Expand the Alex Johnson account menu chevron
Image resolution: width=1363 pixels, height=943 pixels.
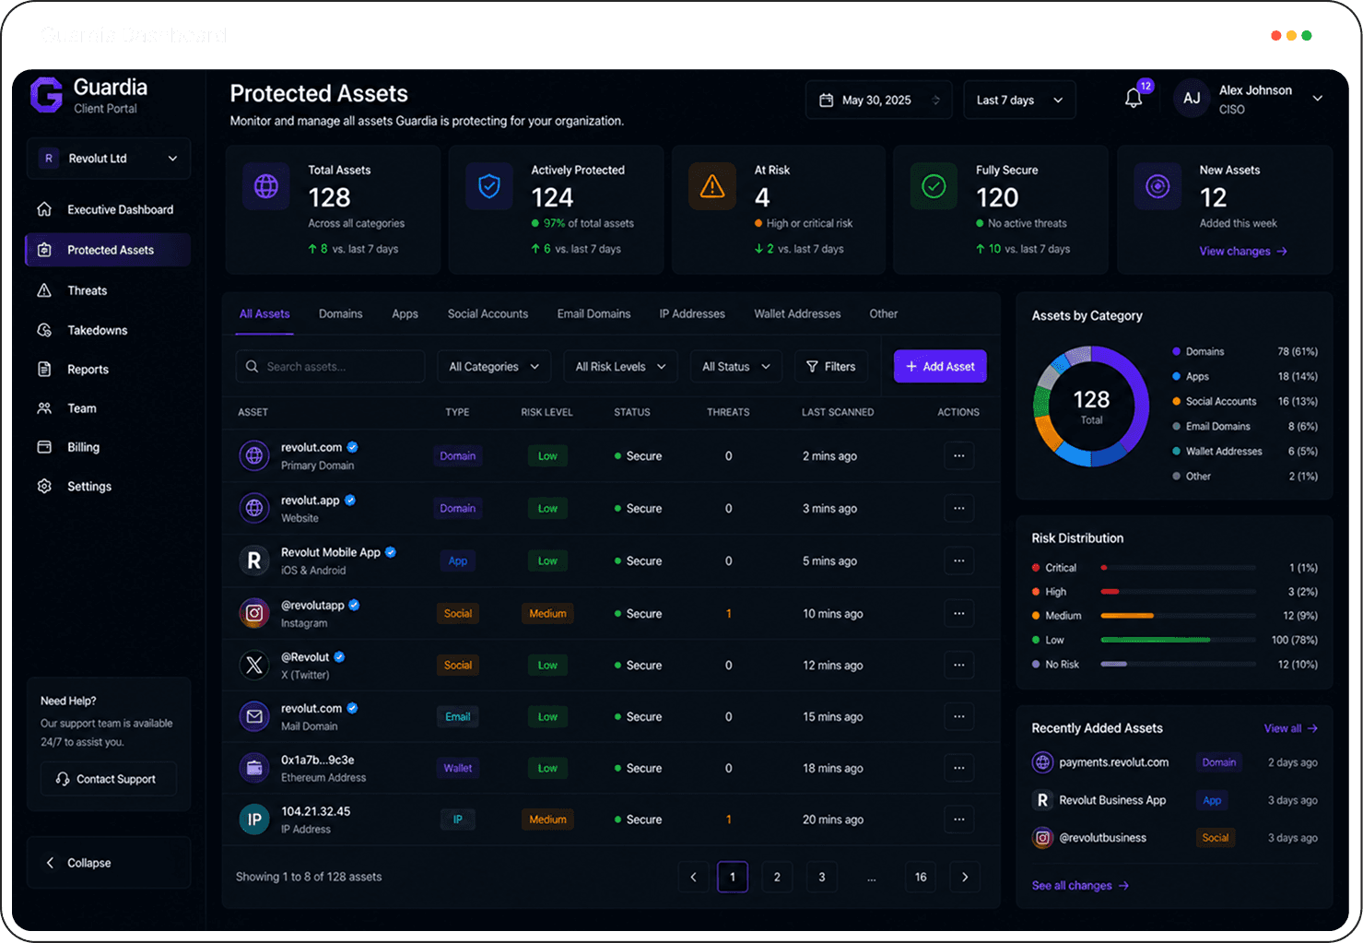coord(1318,99)
